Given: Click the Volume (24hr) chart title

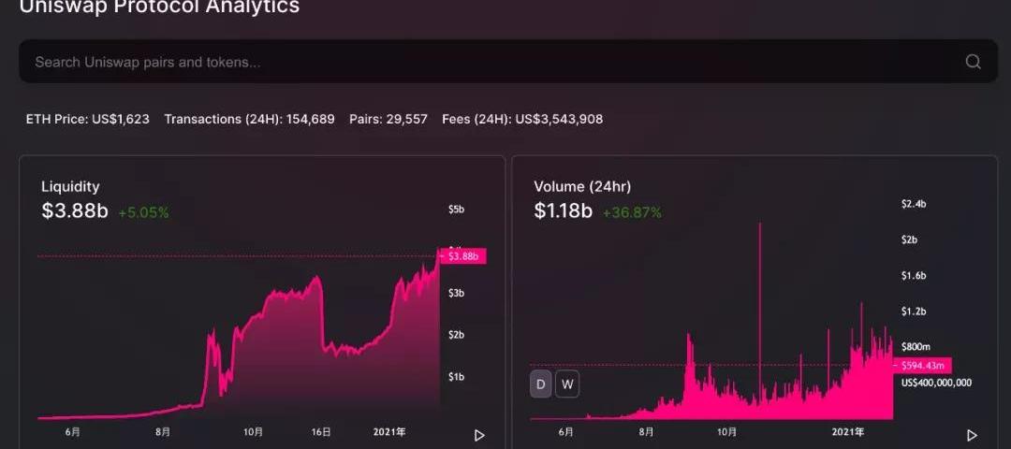Looking at the screenshot, I should (x=582, y=187).
